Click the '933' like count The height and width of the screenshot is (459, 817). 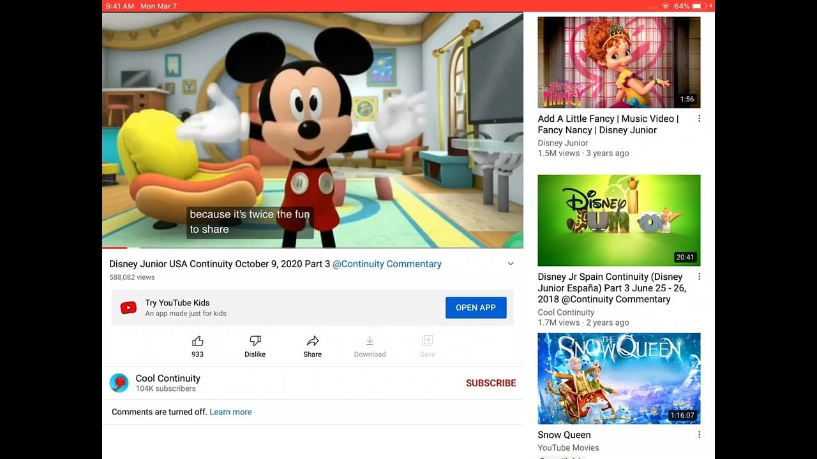click(x=198, y=354)
